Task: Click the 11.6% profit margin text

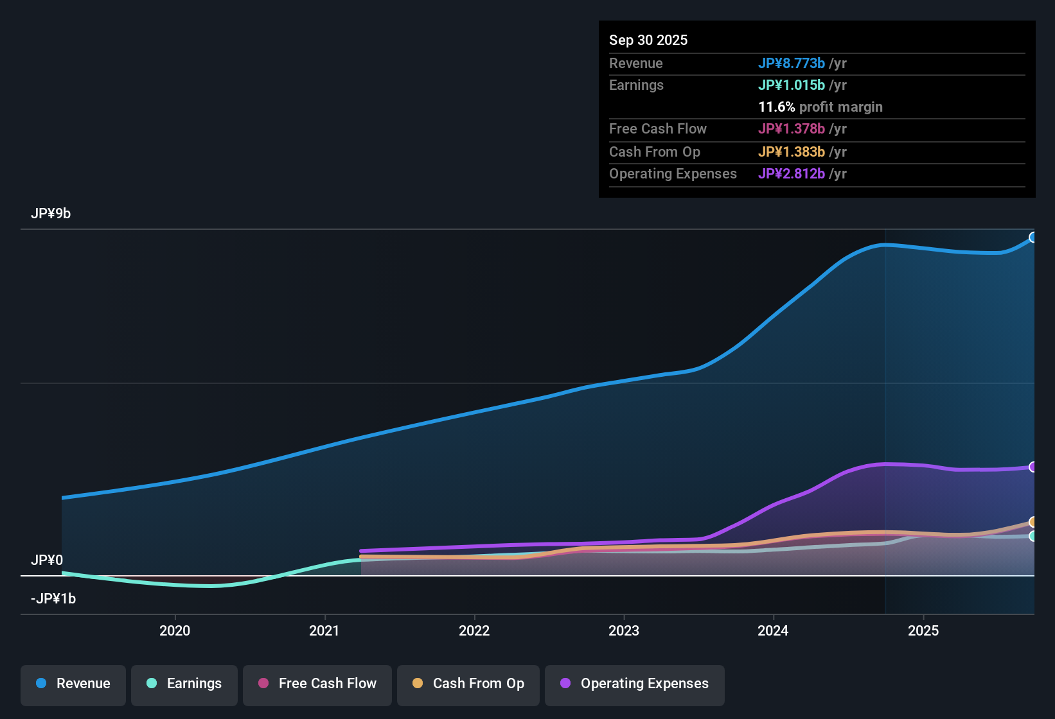Action: pyautogui.click(x=820, y=107)
